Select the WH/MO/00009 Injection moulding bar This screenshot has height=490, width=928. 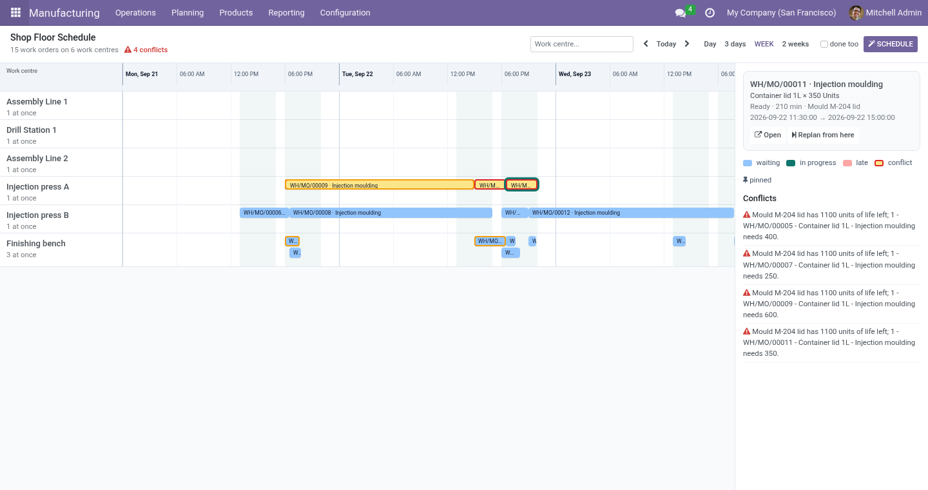pyautogui.click(x=380, y=184)
